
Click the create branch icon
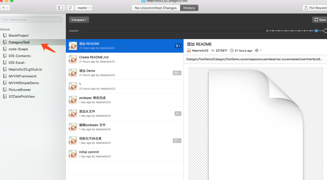[70, 8]
